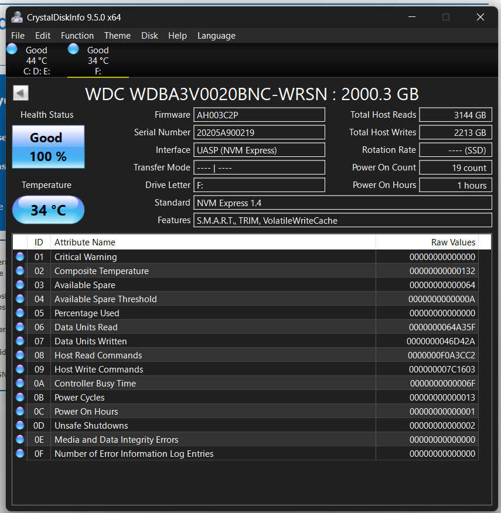
Task: Click the Attribute Name column header
Action: point(213,242)
